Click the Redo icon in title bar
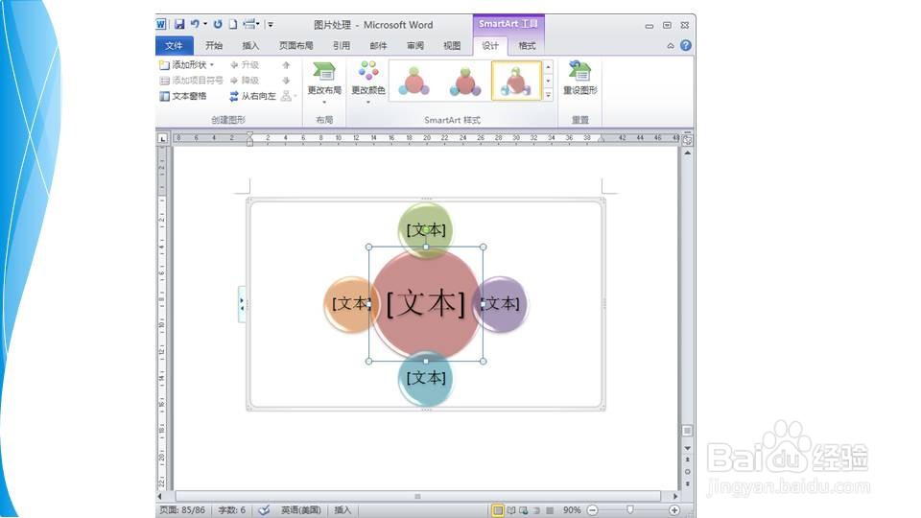921x518 pixels. point(218,24)
